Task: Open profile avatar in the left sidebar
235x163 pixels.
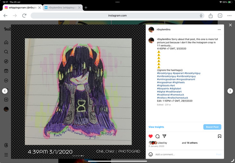Action: [x=6, y=109]
